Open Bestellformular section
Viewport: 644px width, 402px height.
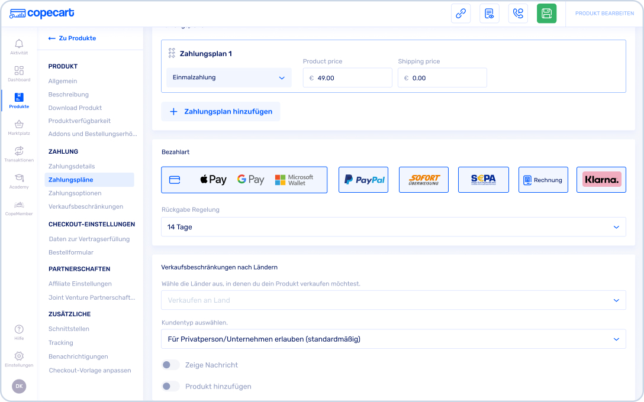(x=71, y=252)
